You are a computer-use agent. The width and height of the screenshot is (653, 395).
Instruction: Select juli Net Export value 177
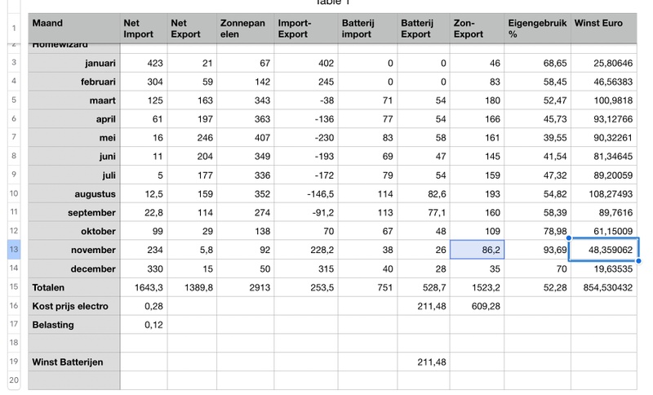(x=192, y=175)
